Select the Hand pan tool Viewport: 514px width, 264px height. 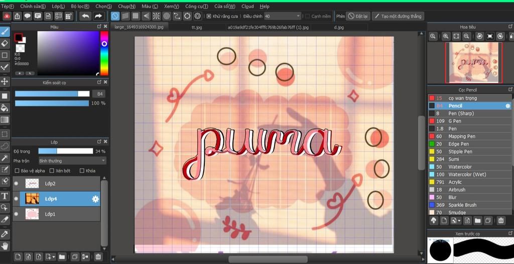pos(5,245)
